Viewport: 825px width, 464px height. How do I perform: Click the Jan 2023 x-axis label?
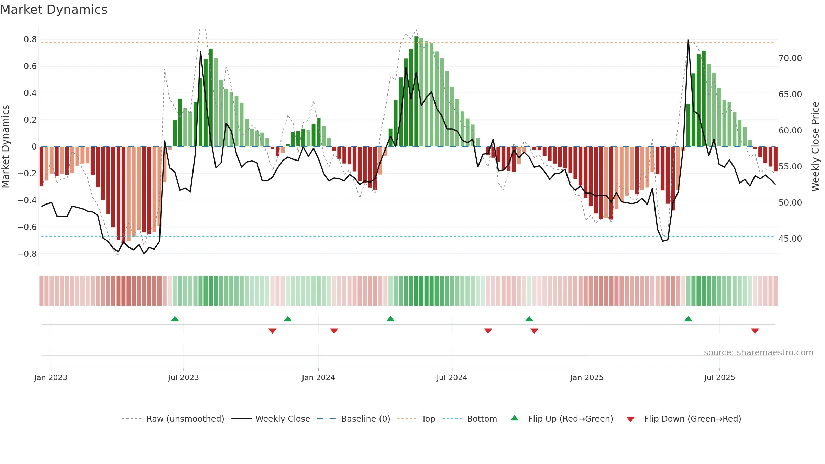tap(51, 377)
